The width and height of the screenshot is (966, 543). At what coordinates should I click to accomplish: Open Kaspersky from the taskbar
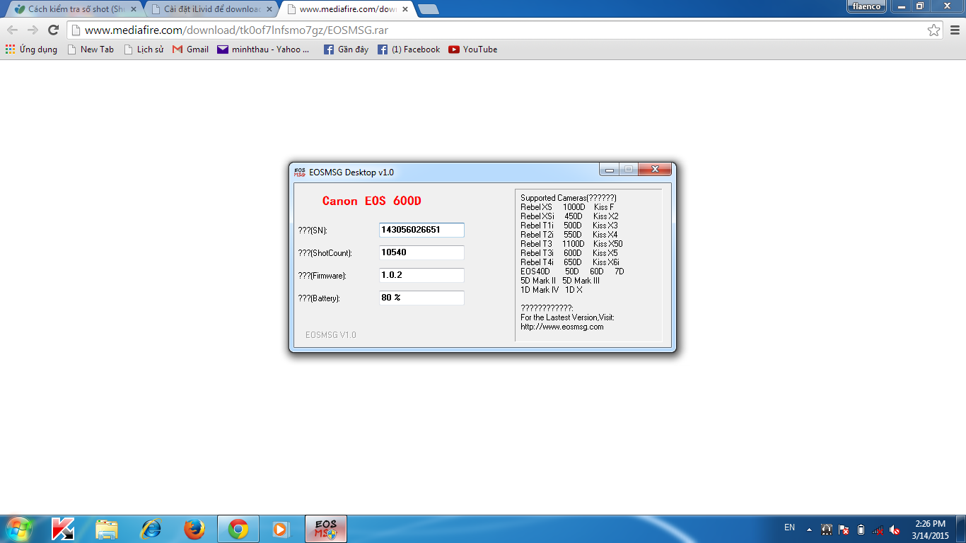click(64, 529)
